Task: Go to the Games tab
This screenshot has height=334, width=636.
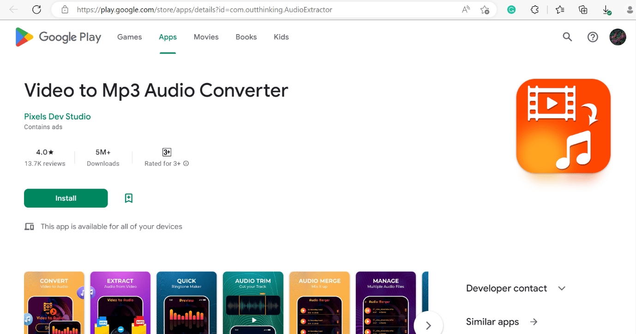Action: [129, 37]
